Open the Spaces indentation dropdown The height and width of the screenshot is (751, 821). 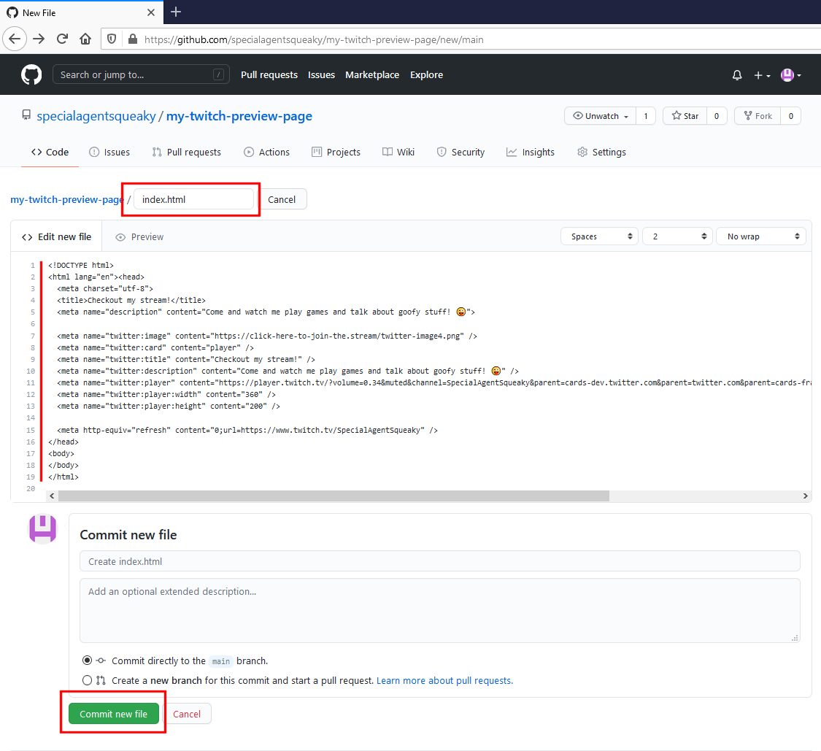(598, 236)
